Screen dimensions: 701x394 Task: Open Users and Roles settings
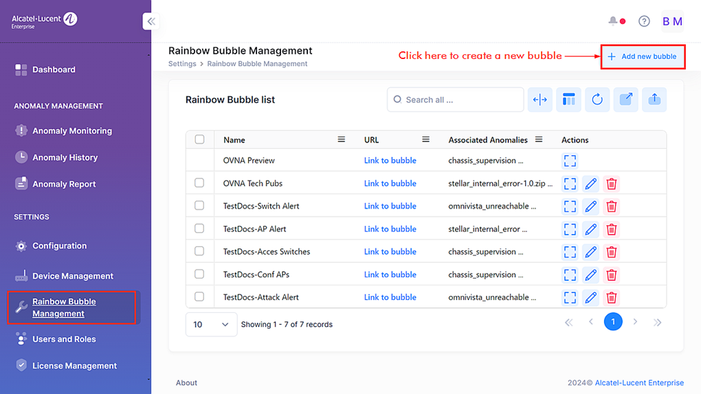(x=64, y=339)
